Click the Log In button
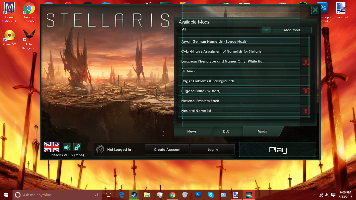356x200 pixels. [212, 149]
